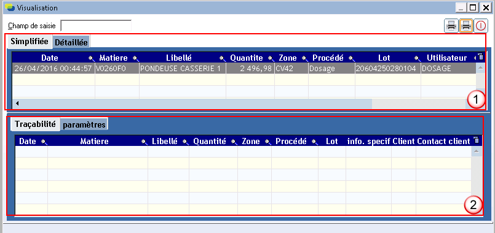
Task: Select the cell 26/04/2016 00:44:57
Action: (53, 69)
